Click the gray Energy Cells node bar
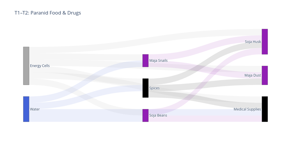The image size is (291, 145). tap(26, 66)
